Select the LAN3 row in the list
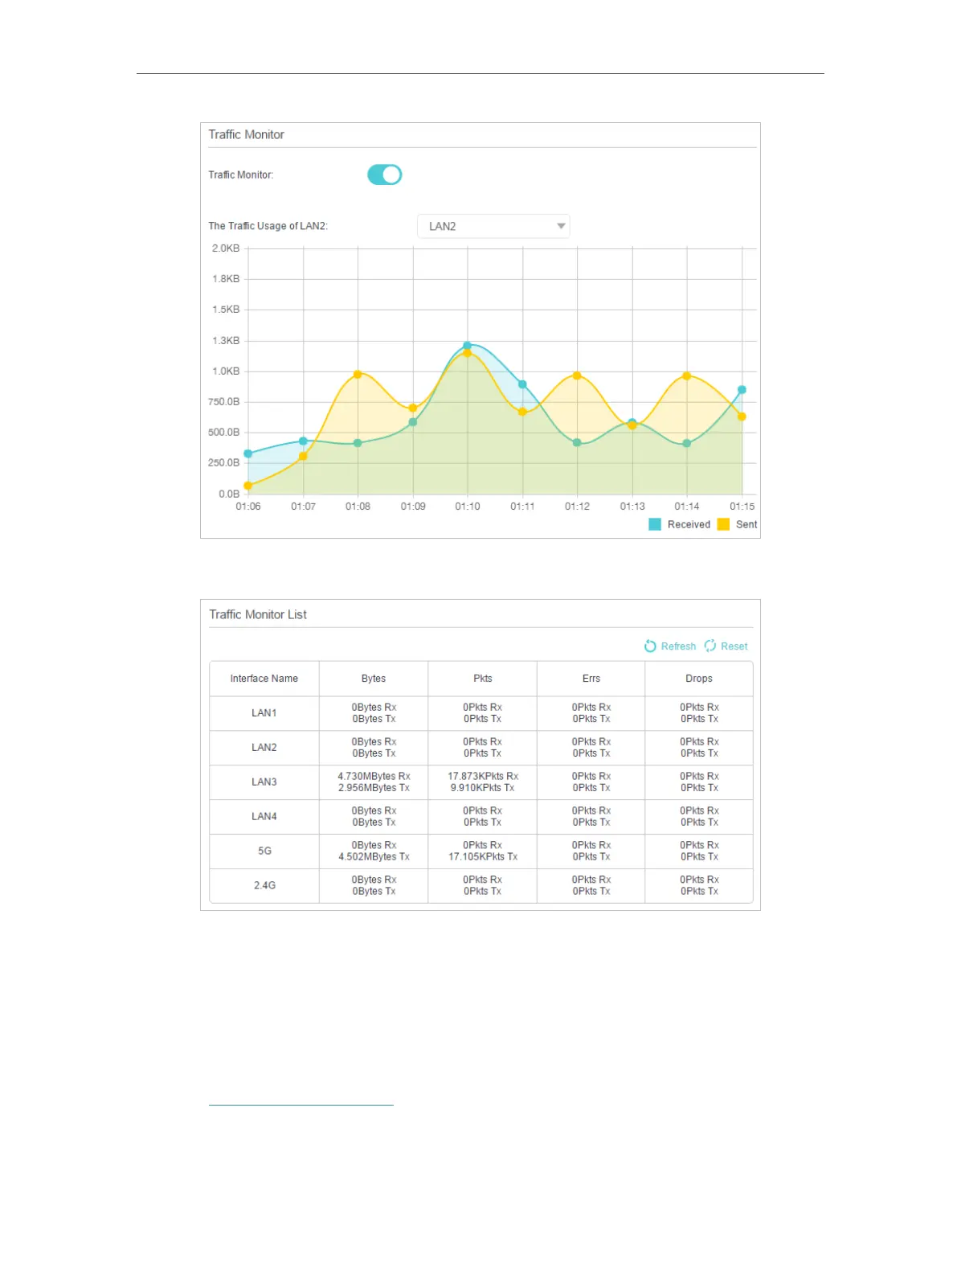The width and height of the screenshot is (961, 1272). (480, 782)
